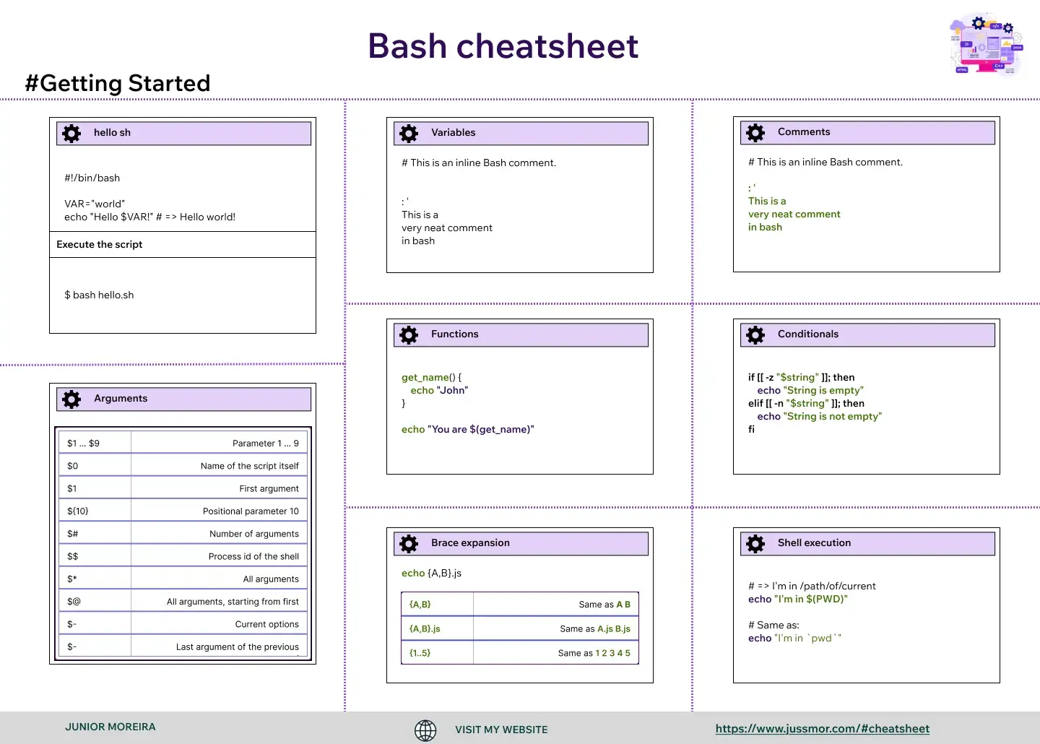Click the VISIT MY WEBSITE text

tap(501, 730)
